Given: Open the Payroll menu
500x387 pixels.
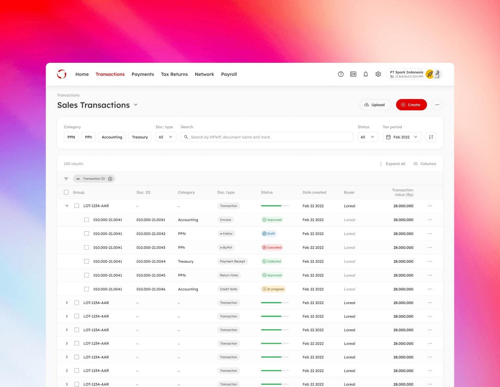Looking at the screenshot, I should click(229, 74).
